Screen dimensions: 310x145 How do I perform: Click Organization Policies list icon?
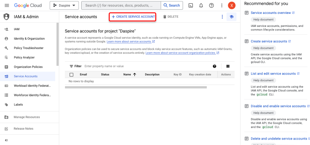pyautogui.click(x=6, y=67)
